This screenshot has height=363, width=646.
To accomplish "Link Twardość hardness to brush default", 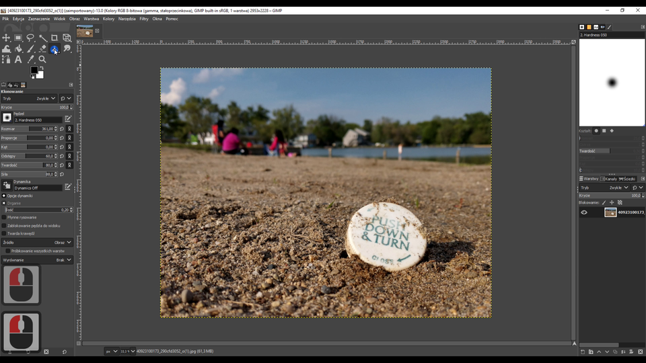I will [69, 165].
